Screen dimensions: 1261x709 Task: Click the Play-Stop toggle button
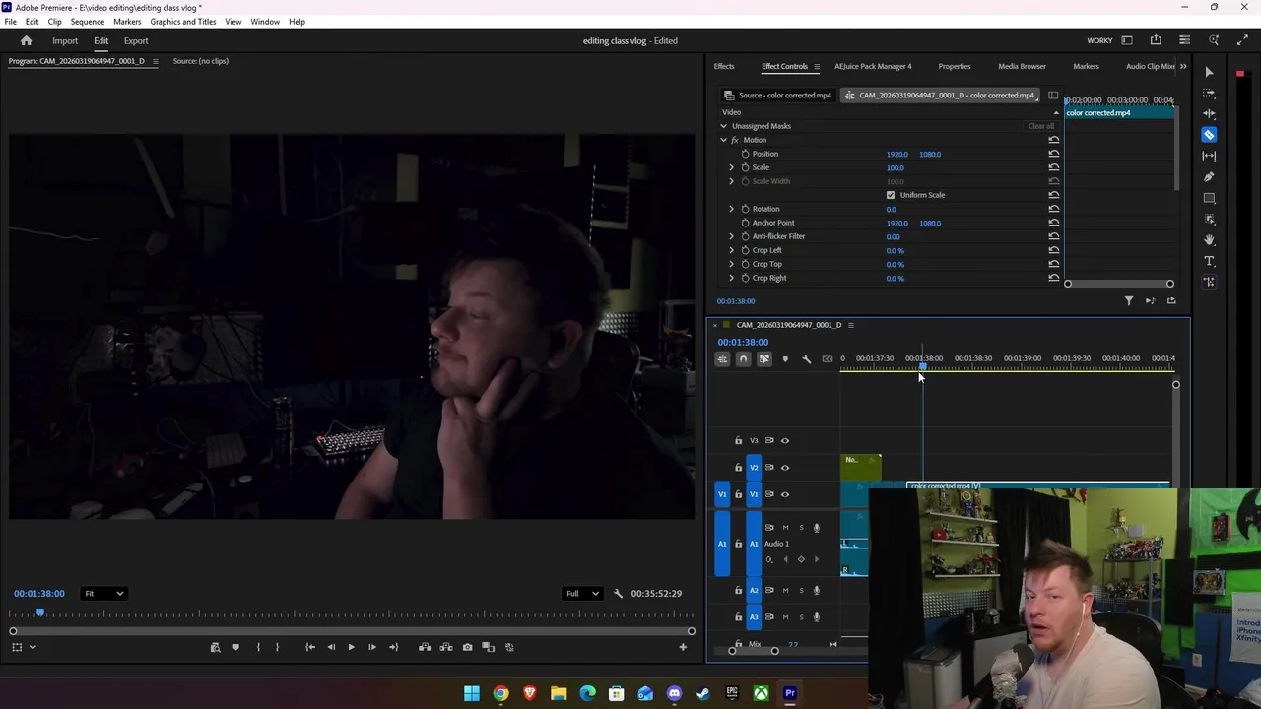(351, 647)
